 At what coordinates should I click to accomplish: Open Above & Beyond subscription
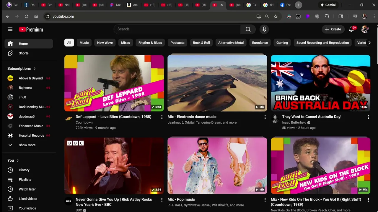(x=29, y=78)
